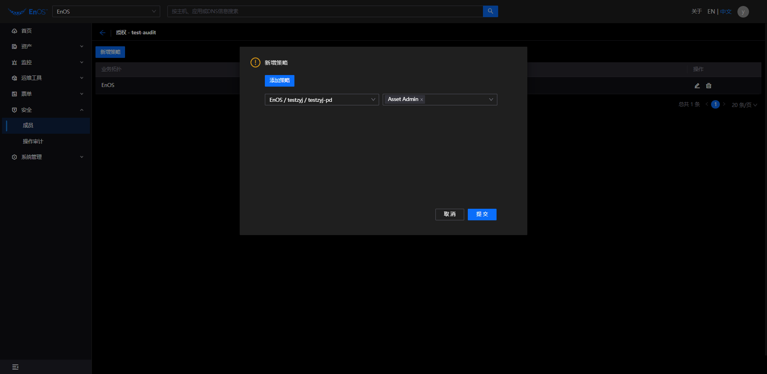Remove the Asset Admin tag with x
The height and width of the screenshot is (374, 767).
pos(421,100)
